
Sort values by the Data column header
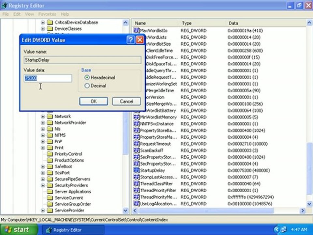tap(265, 23)
